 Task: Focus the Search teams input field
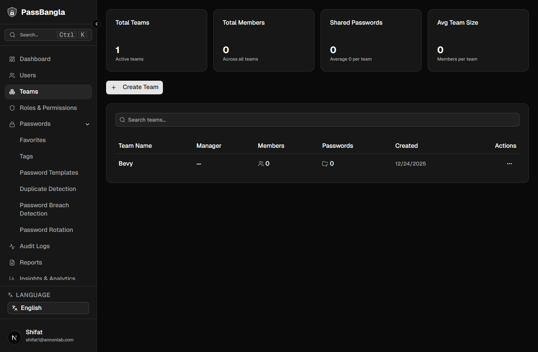317,120
